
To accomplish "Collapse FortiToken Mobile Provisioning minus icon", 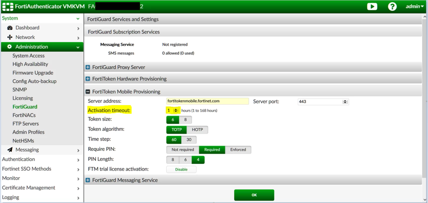I will (x=88, y=92).
